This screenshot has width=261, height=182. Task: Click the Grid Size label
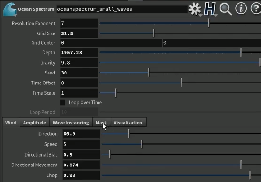click(x=46, y=33)
